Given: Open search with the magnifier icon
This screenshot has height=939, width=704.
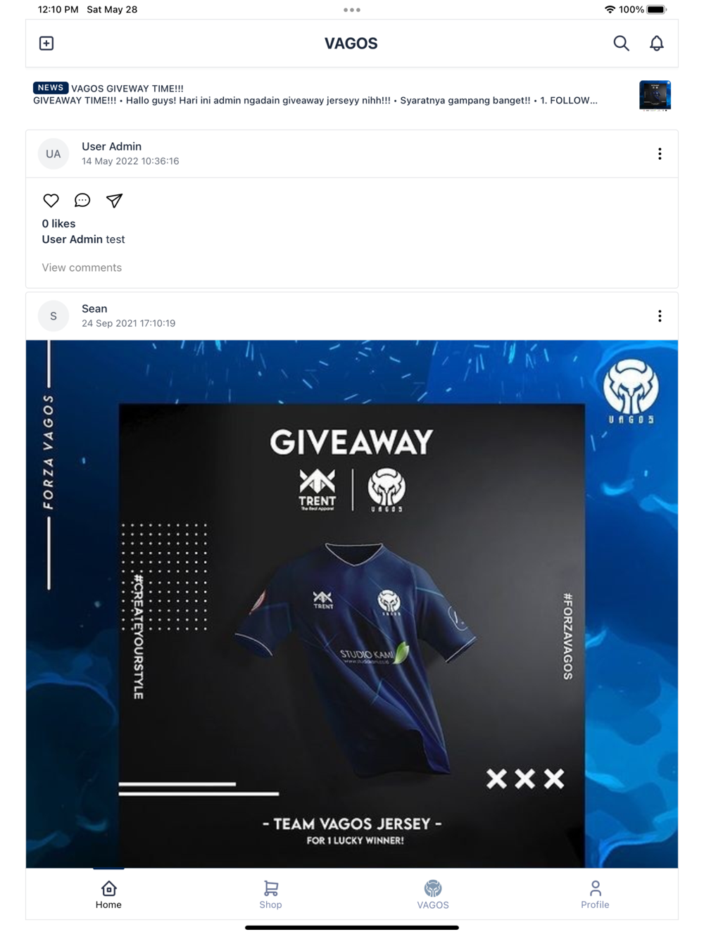Looking at the screenshot, I should (x=621, y=44).
